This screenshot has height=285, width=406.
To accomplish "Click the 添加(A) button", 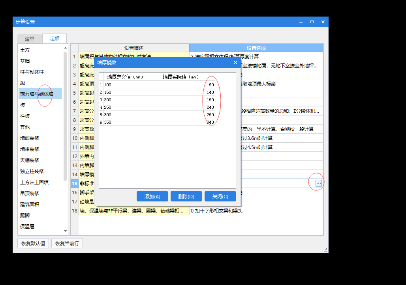I will click(x=152, y=197).
